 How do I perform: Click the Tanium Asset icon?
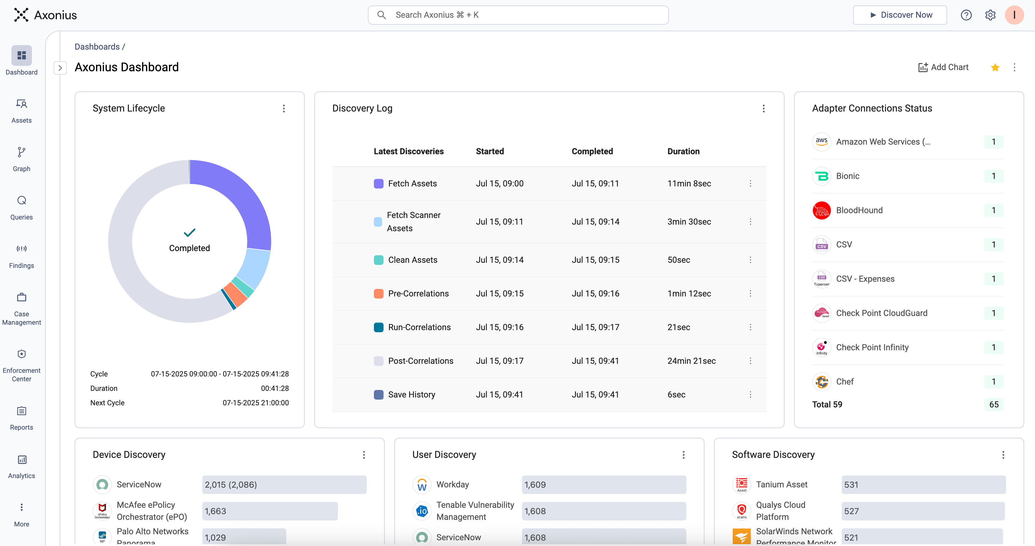click(x=742, y=485)
